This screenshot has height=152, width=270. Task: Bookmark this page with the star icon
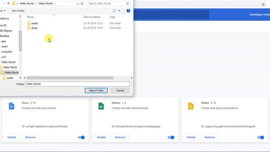[263, 5]
